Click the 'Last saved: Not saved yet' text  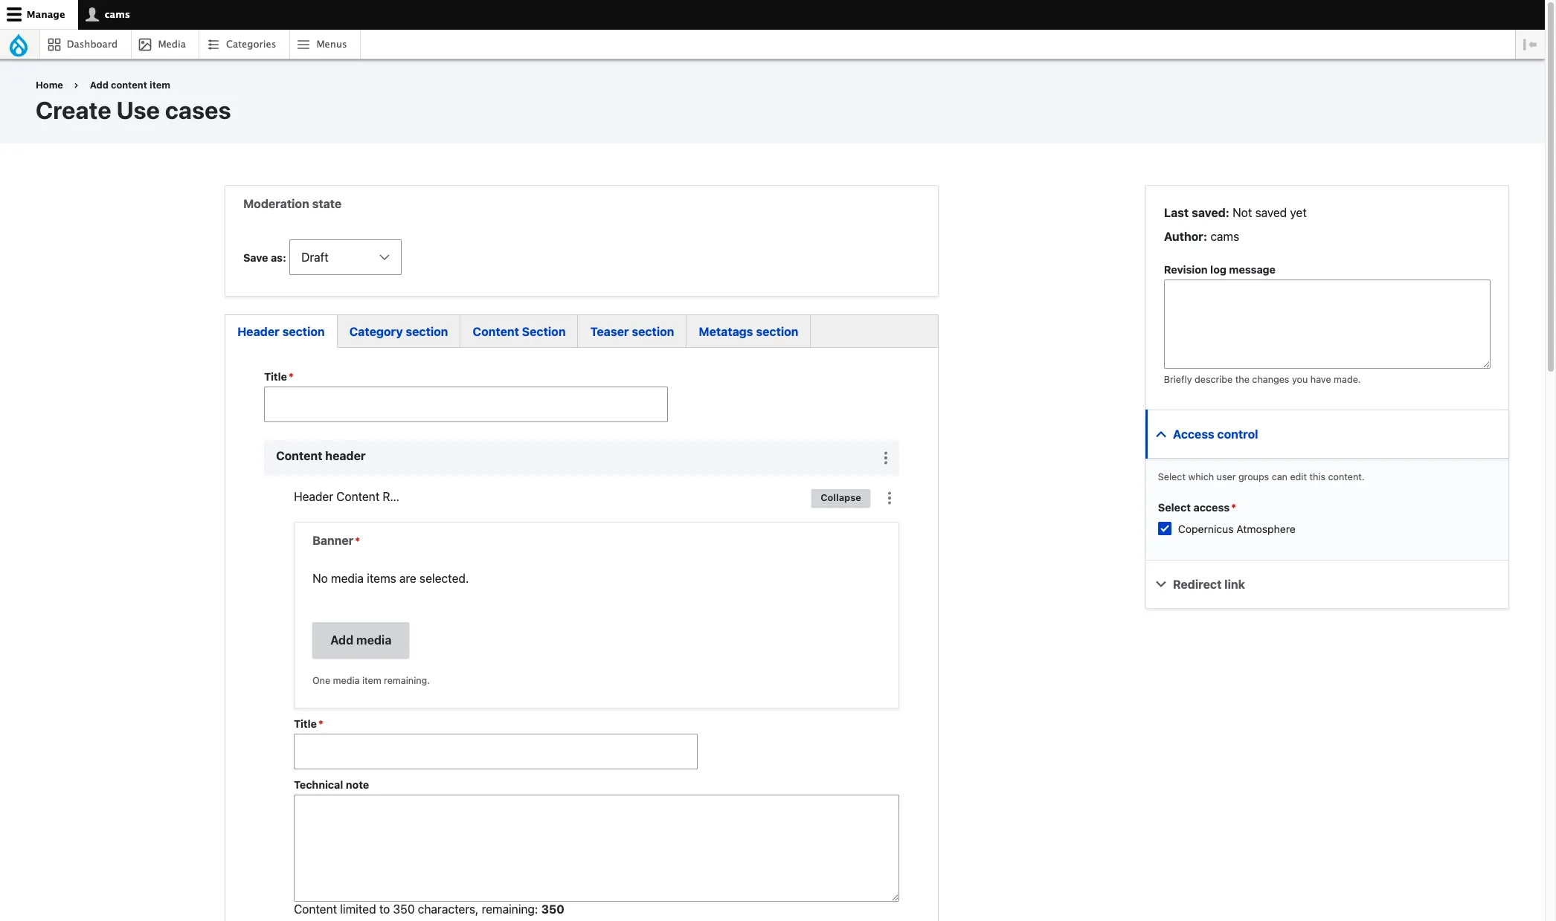[x=1235, y=213]
